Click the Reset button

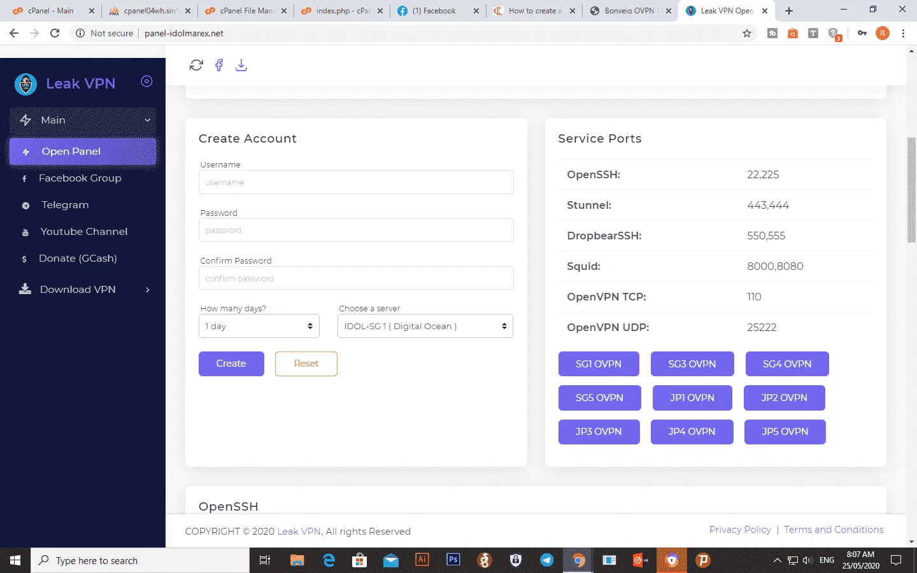[x=306, y=364]
